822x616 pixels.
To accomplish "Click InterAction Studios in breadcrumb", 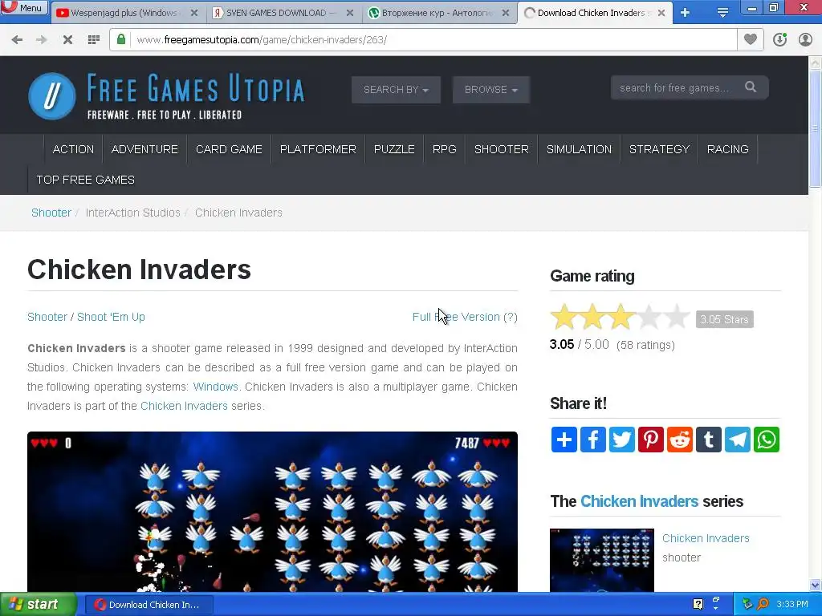I will [x=133, y=213].
